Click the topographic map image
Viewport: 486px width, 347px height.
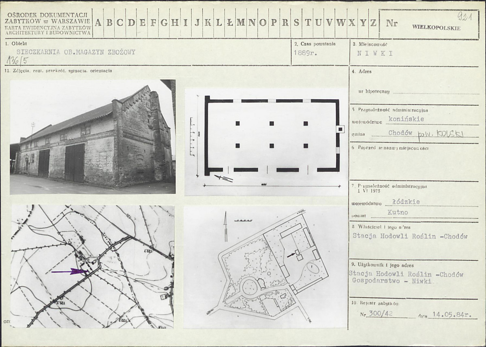tap(92, 266)
